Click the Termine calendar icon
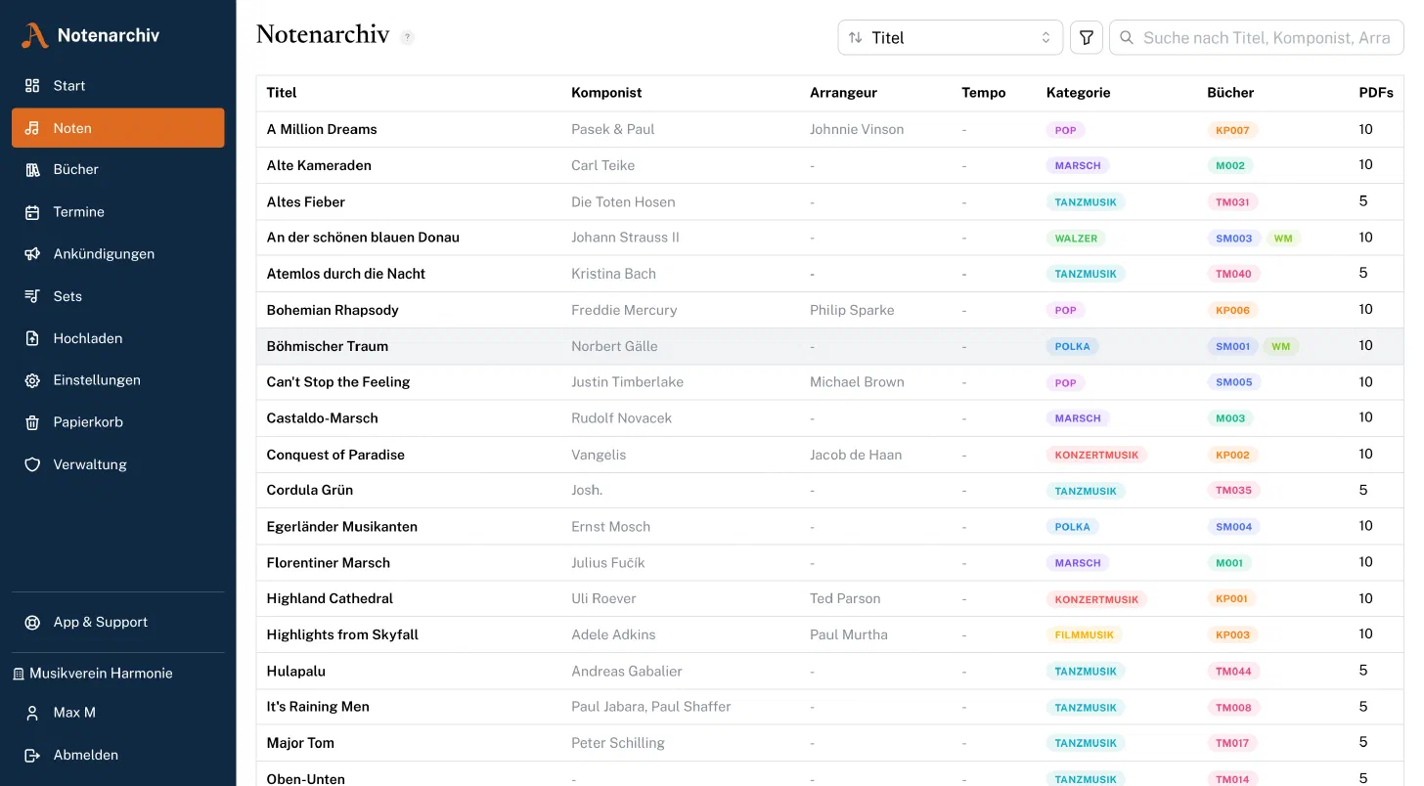Viewport: 1424px width, 786px height. pyautogui.click(x=32, y=212)
